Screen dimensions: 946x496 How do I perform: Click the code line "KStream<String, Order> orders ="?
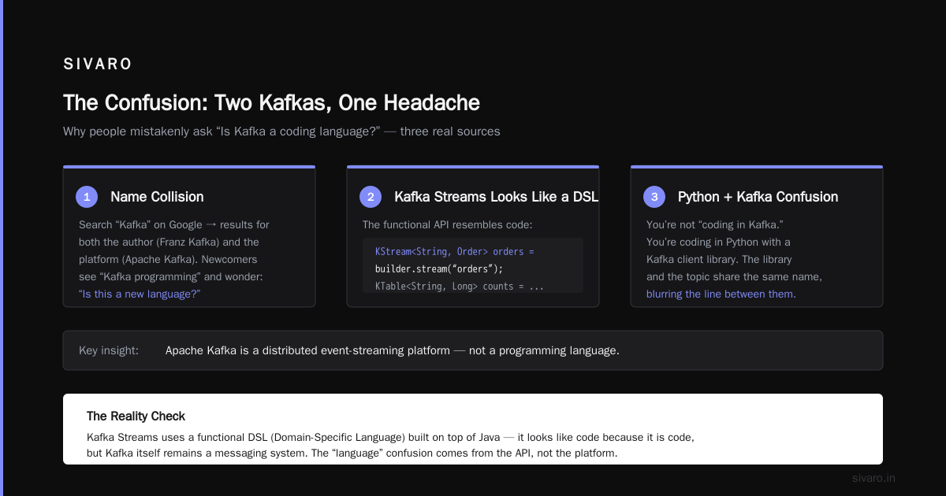click(455, 252)
